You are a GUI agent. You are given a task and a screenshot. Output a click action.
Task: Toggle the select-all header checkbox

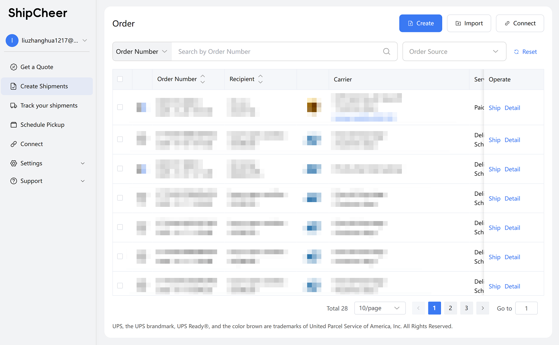[120, 79]
